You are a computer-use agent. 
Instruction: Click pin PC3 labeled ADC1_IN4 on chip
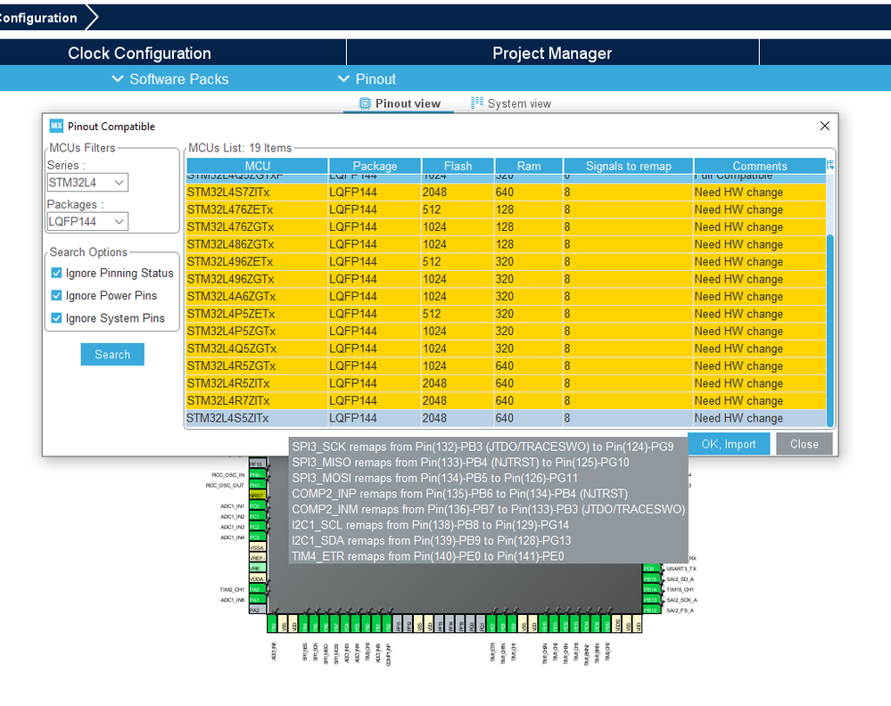pyautogui.click(x=258, y=537)
